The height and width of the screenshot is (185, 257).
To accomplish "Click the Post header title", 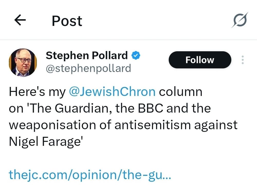I will (67, 21).
